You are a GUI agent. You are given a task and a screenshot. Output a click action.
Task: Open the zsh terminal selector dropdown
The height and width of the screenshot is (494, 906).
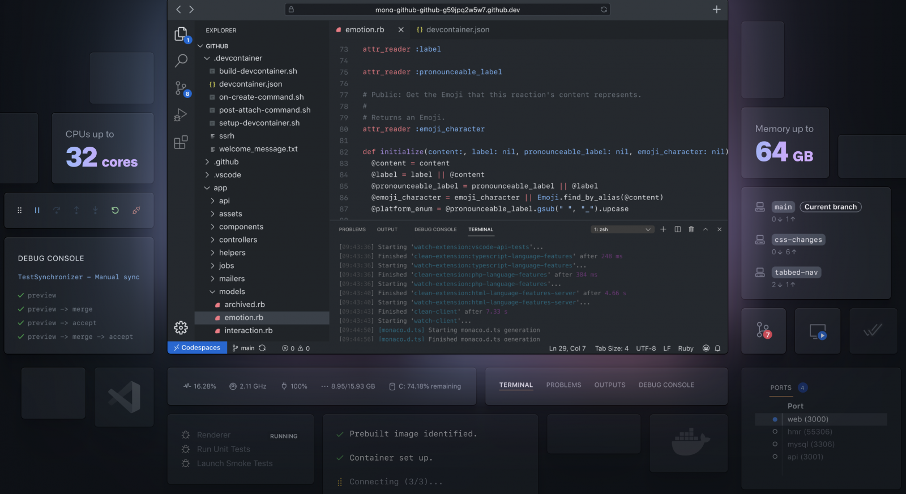pos(622,229)
